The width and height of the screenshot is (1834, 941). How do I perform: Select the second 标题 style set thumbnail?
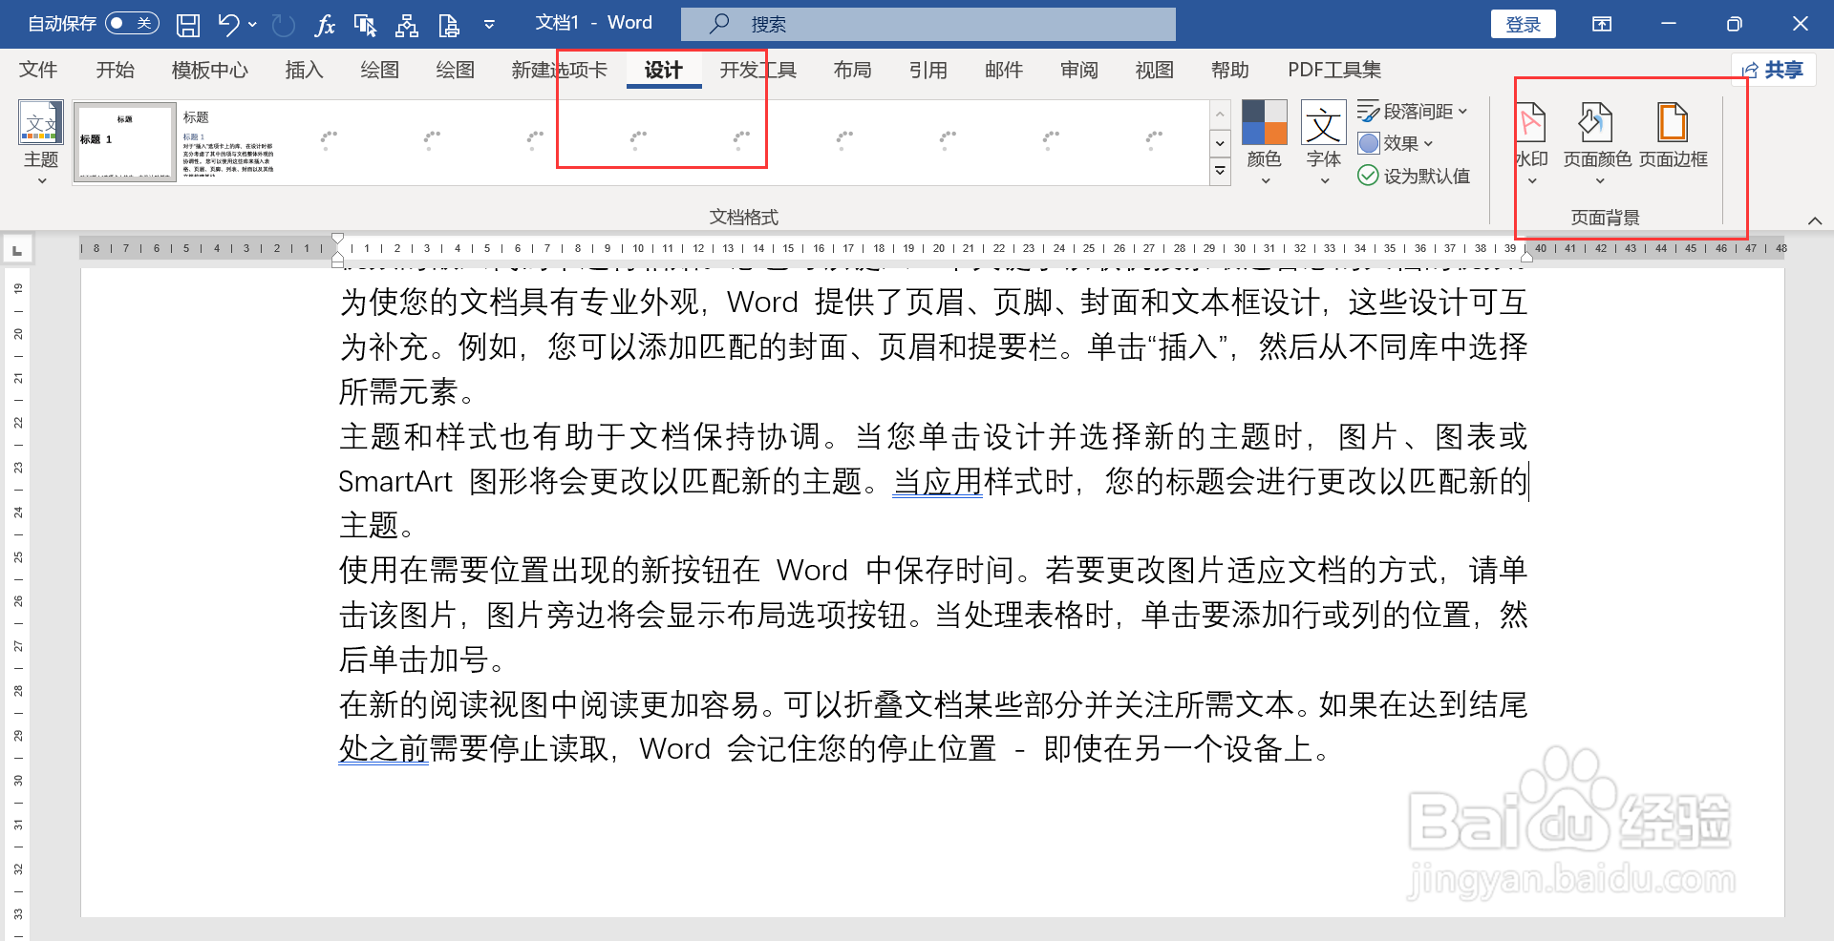click(x=228, y=141)
